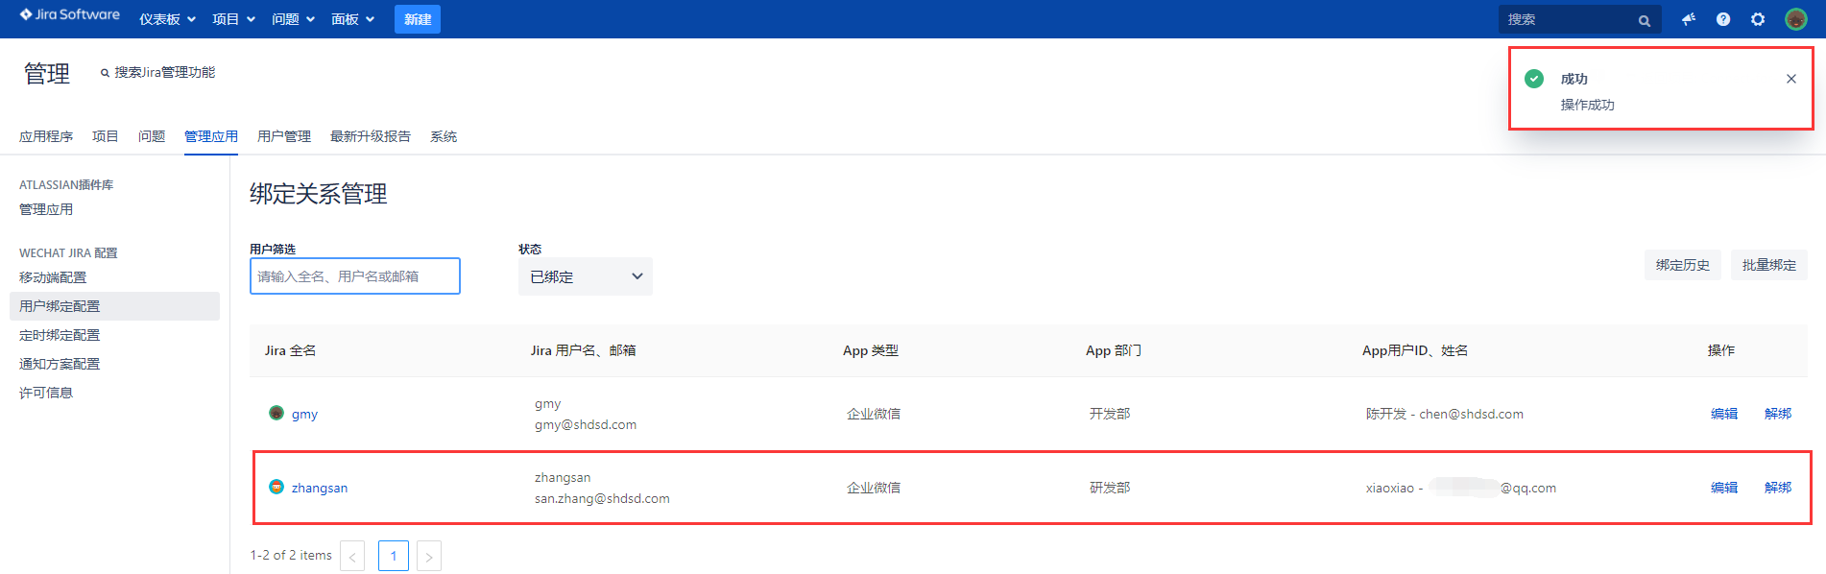Click the gmy user avatar icon
The width and height of the screenshot is (1826, 574).
click(276, 414)
